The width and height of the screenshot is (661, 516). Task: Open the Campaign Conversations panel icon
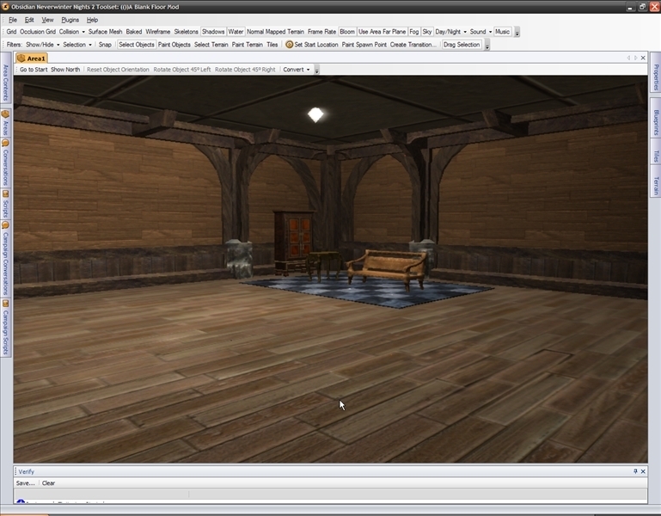(5, 225)
